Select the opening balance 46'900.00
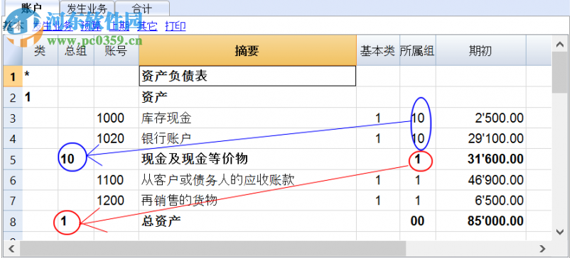572x258 pixels. [x=481, y=180]
